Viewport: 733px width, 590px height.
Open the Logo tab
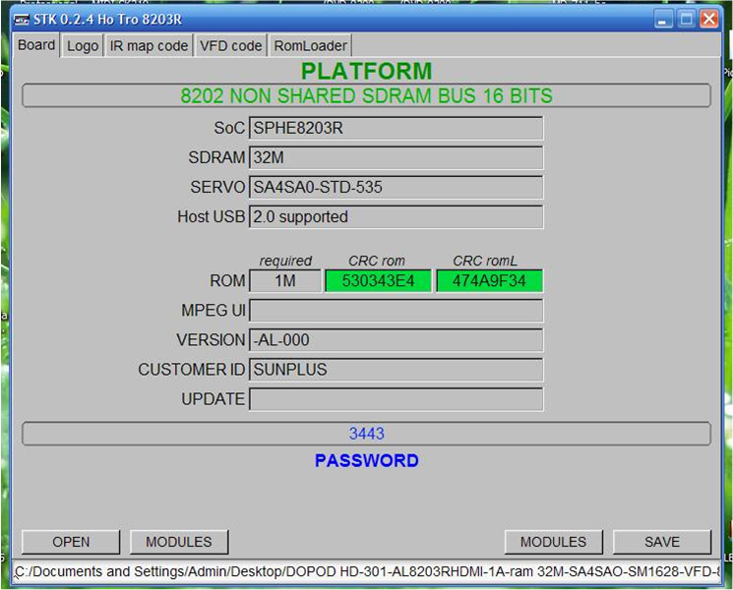(x=83, y=46)
